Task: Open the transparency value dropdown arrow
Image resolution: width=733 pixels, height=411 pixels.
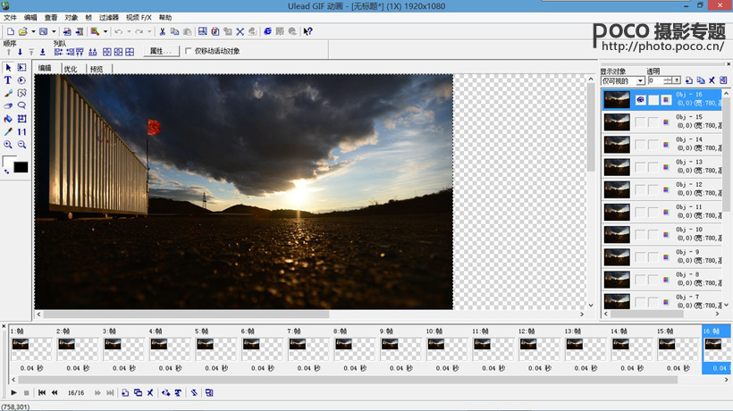Action: [x=677, y=80]
